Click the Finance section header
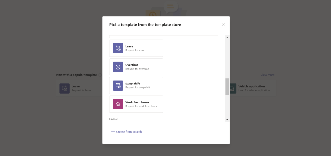 (x=114, y=119)
